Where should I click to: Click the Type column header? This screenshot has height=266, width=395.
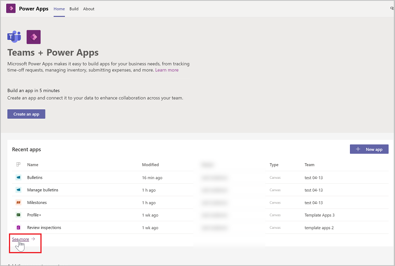coord(274,165)
